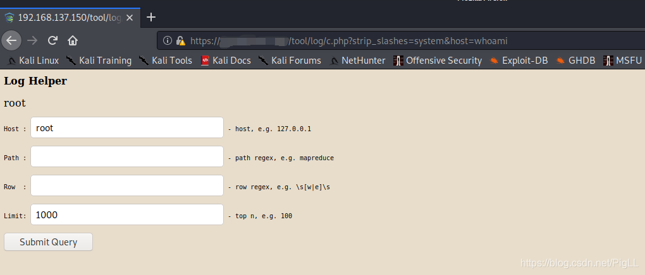645x275 pixels.
Task: Click the browser Back arrow button
Action: [x=11, y=40]
